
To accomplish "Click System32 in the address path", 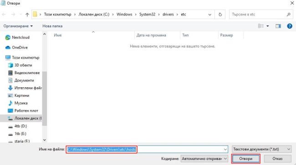I will point(147,14).
